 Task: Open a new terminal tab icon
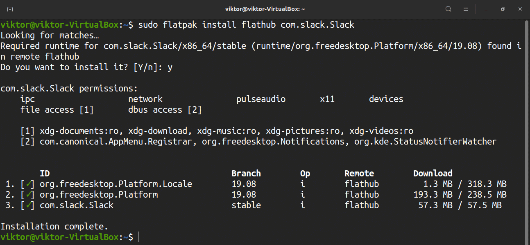click(x=10, y=9)
